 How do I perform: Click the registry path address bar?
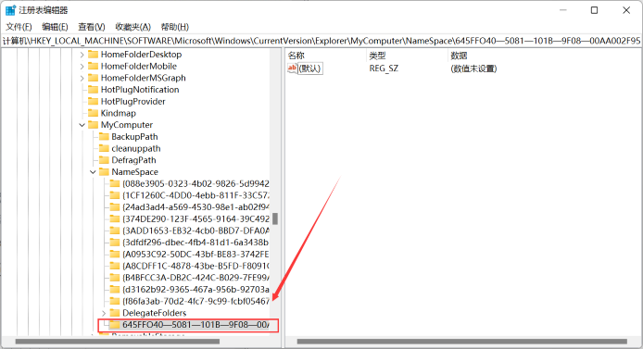(x=321, y=41)
